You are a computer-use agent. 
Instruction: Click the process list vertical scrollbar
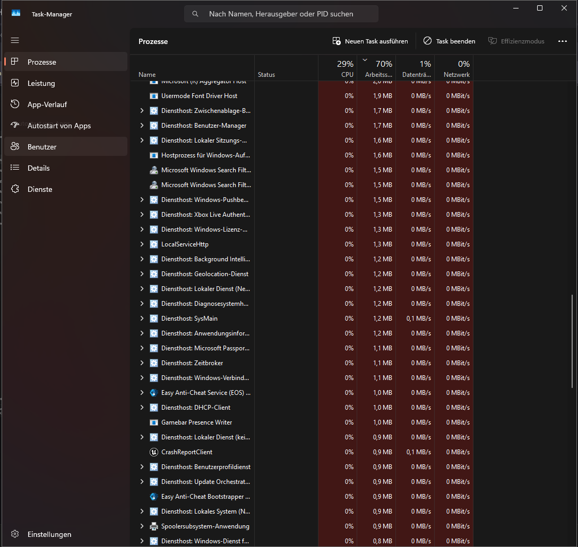(x=572, y=341)
